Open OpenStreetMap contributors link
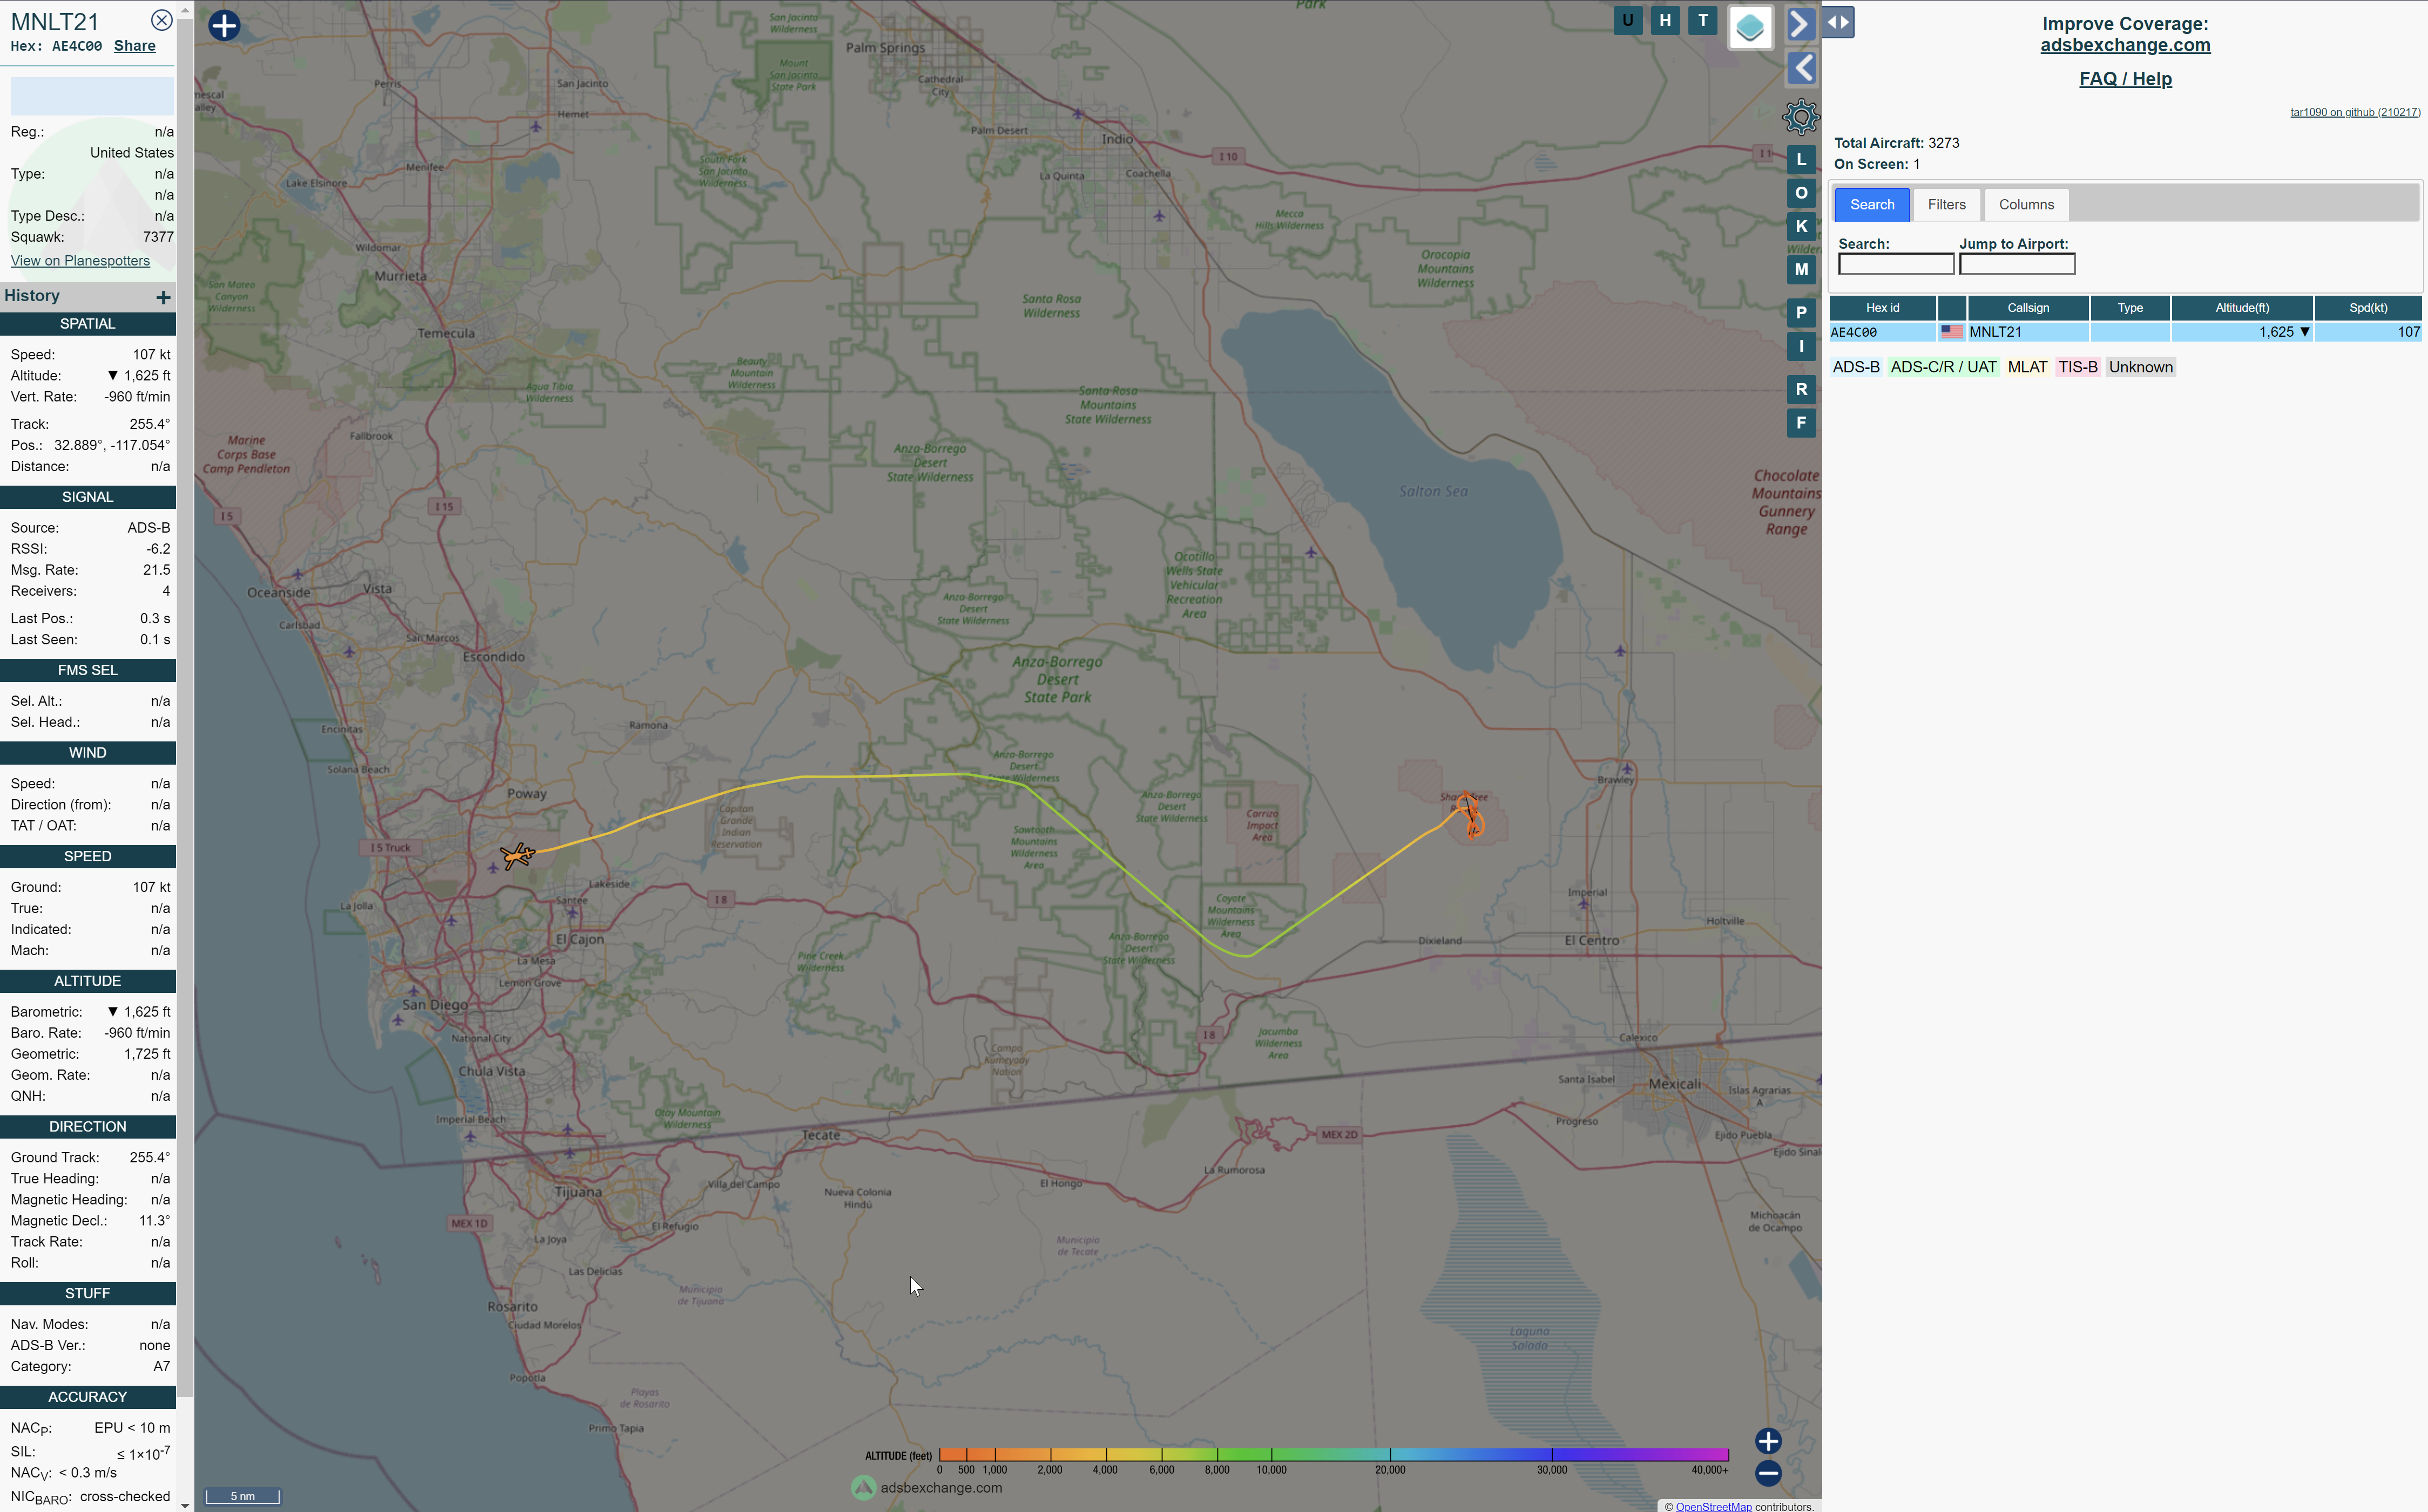This screenshot has height=1512, width=2428. pos(1713,1506)
